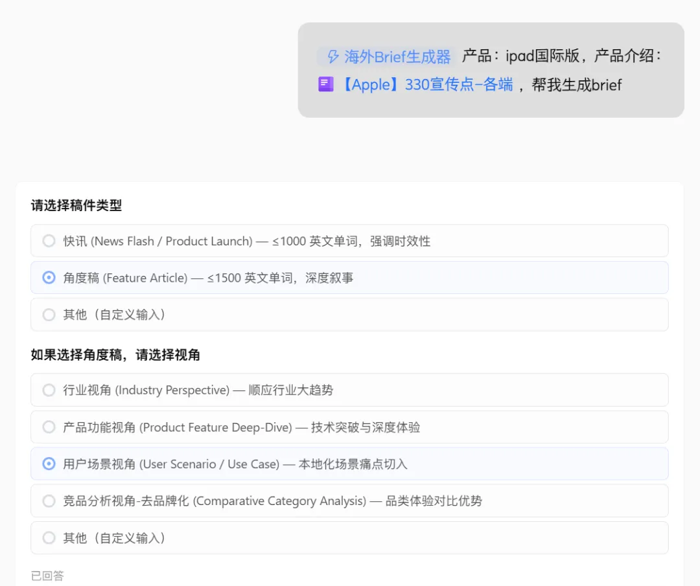Click the 已回答 status text
Screen dimensions: 700x586
coord(47,576)
